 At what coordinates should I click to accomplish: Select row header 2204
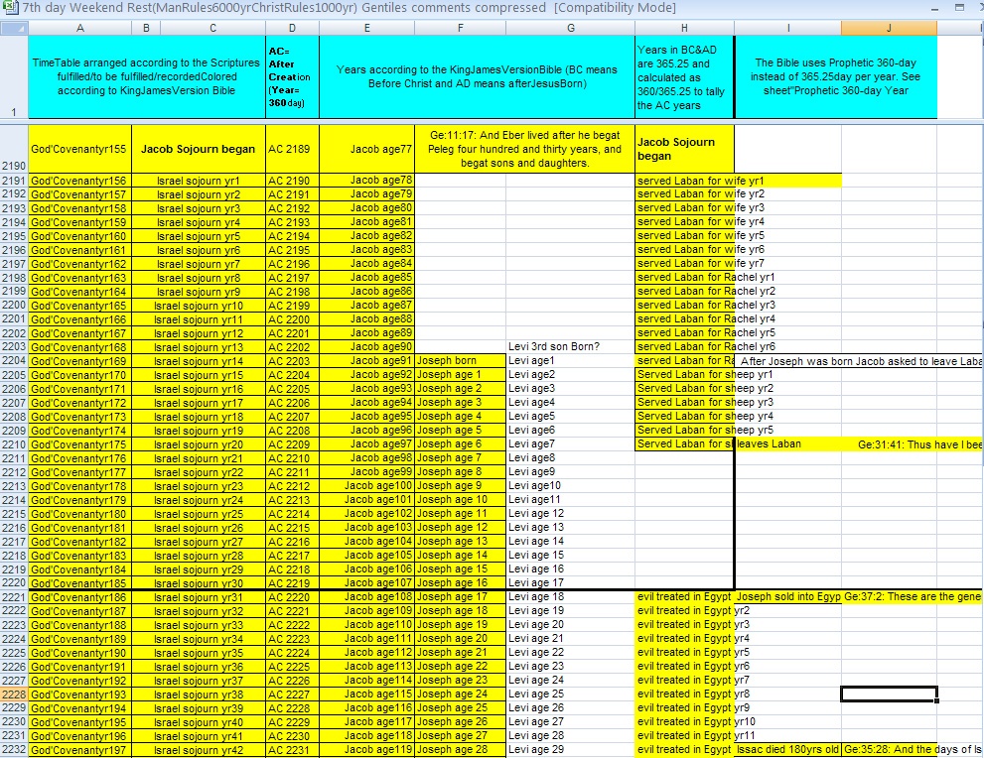(14, 360)
